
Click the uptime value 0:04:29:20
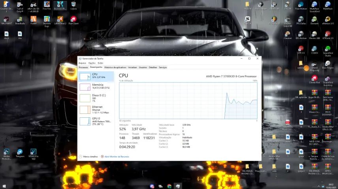(x=127, y=147)
